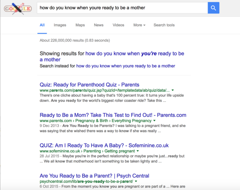The height and width of the screenshot is (190, 240).
Task: Search instead for original "youre" query link
Action: (125, 66)
